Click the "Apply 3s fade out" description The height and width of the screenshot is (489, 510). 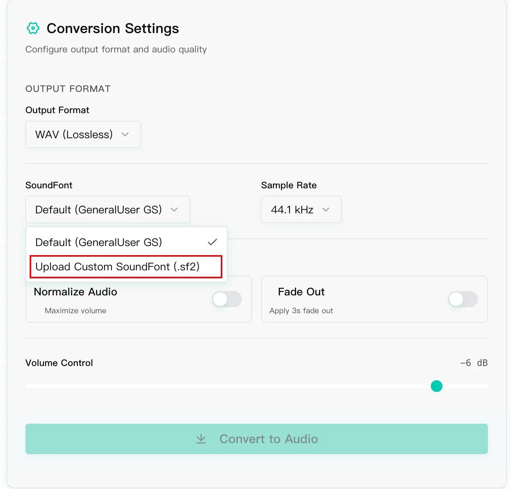[x=301, y=311]
